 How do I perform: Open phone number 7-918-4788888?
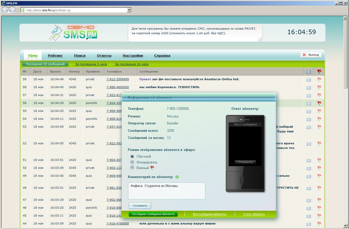[118, 223]
